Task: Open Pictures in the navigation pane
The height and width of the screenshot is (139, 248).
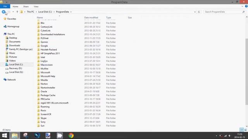Action: click(x=13, y=57)
